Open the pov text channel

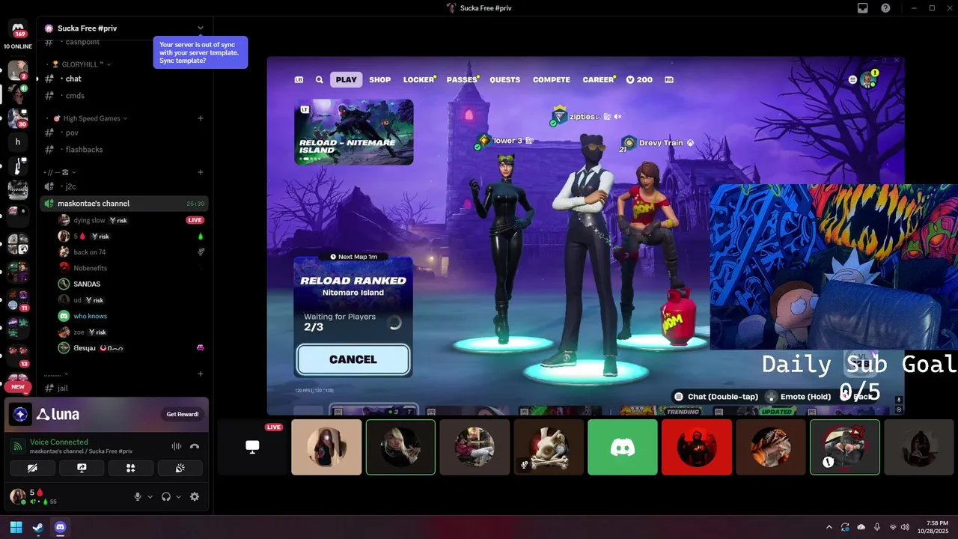[x=123, y=133]
